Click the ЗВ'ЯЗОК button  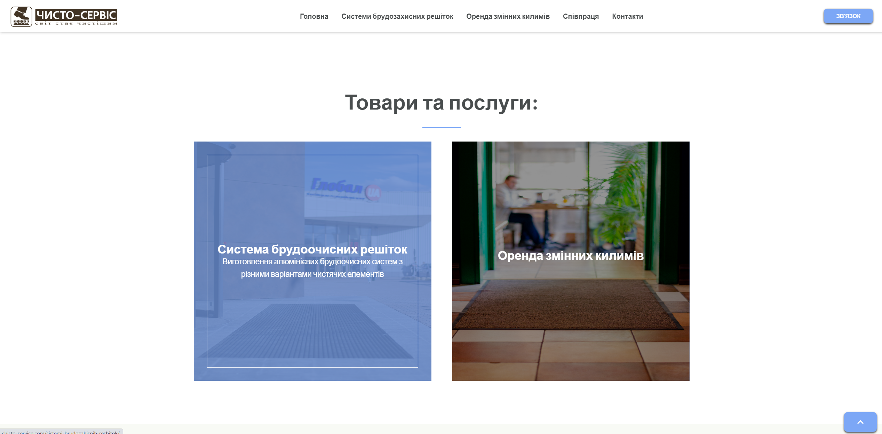pos(848,16)
